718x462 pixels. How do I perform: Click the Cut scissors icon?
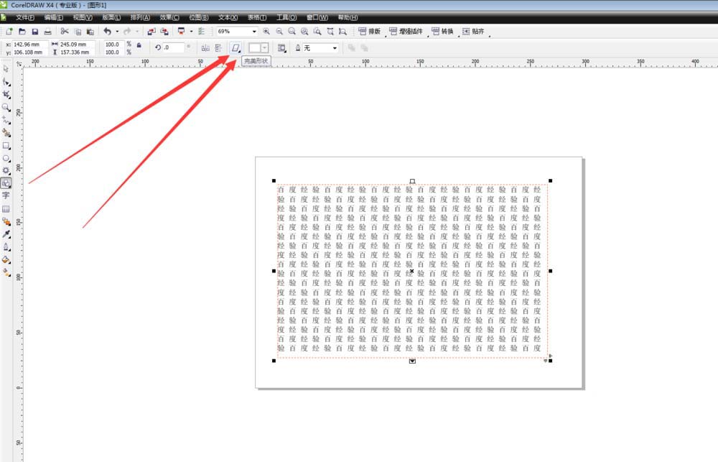click(x=65, y=31)
